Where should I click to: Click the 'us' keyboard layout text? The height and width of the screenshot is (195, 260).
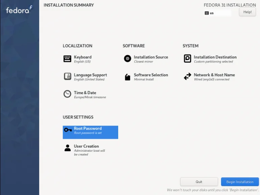[212, 13]
